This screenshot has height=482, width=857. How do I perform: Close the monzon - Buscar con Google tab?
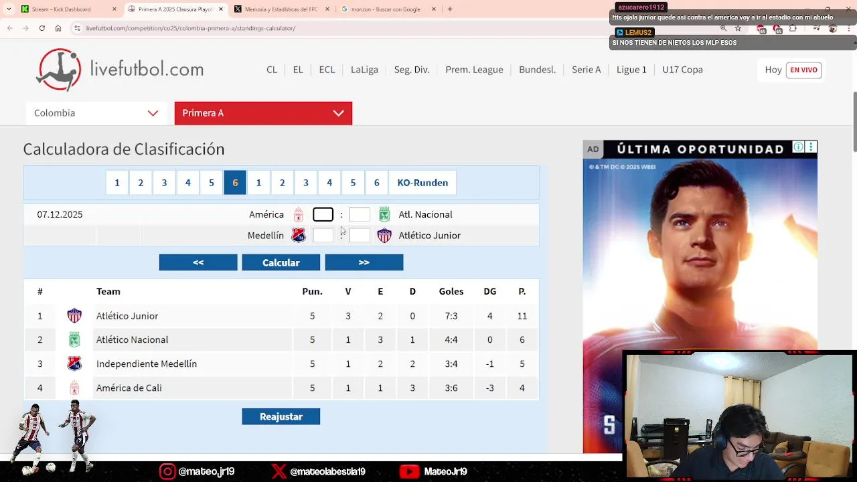434,9
